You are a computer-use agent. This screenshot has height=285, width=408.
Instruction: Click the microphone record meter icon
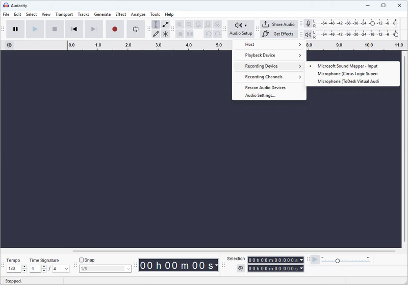pos(308,23)
